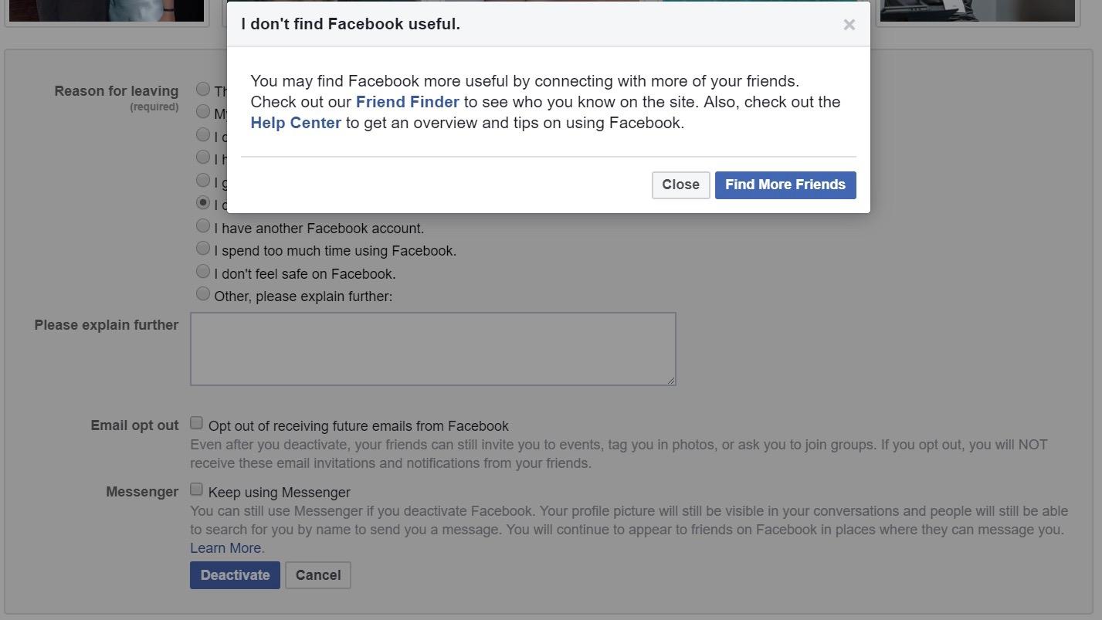Open the Help Center link
1102x620 pixels.
[296, 123]
